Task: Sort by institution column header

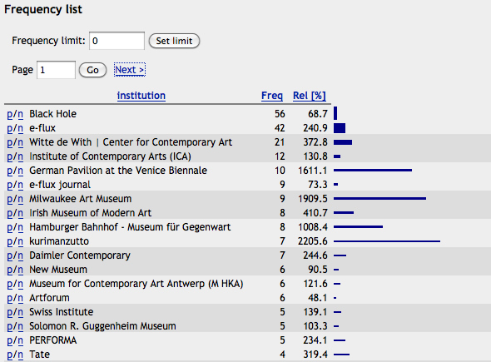Action: click(141, 96)
